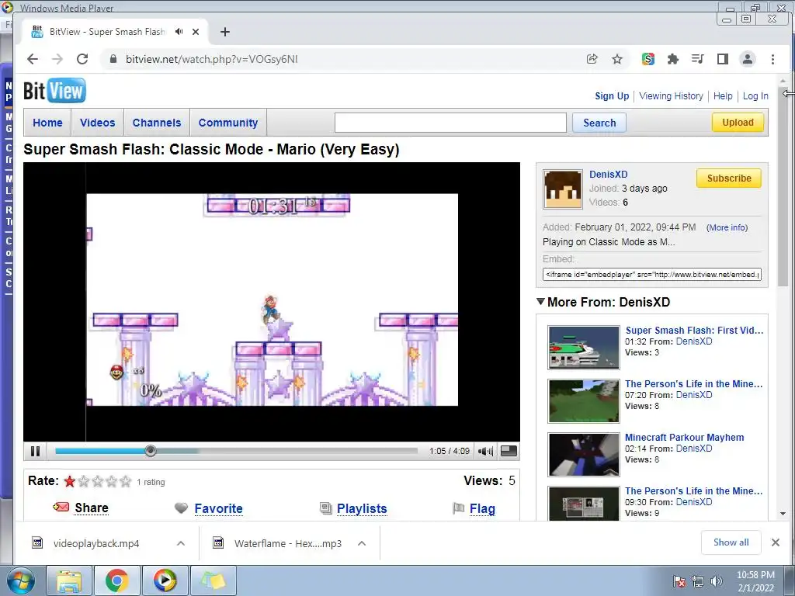Open Viewing History link
Screen dimensions: 795x596
click(x=671, y=95)
